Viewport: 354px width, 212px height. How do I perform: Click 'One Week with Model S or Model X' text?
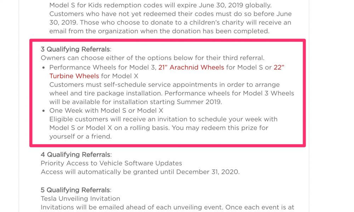coord(106,111)
